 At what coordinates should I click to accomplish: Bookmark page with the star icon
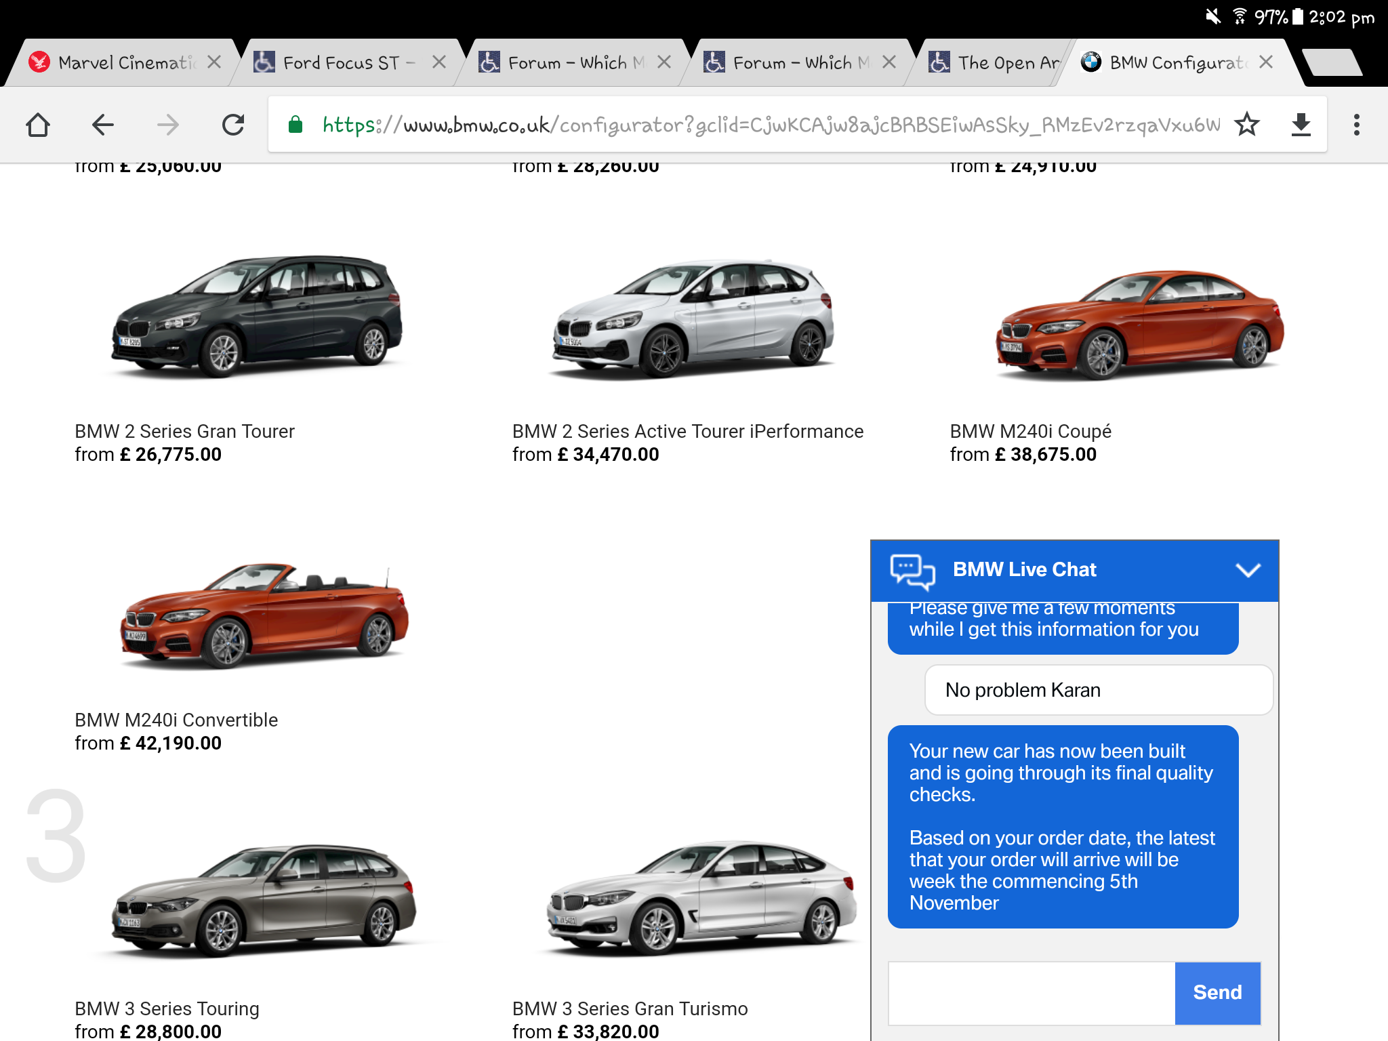click(1246, 125)
